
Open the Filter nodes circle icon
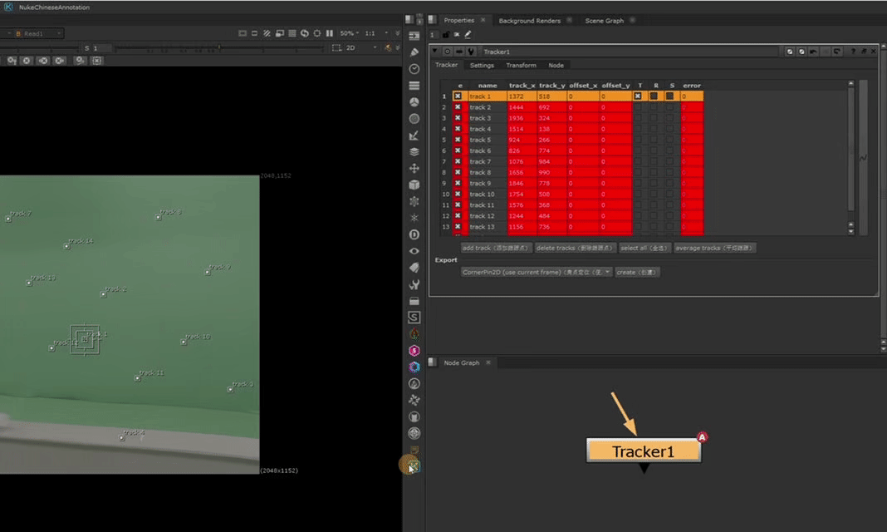[x=414, y=119]
